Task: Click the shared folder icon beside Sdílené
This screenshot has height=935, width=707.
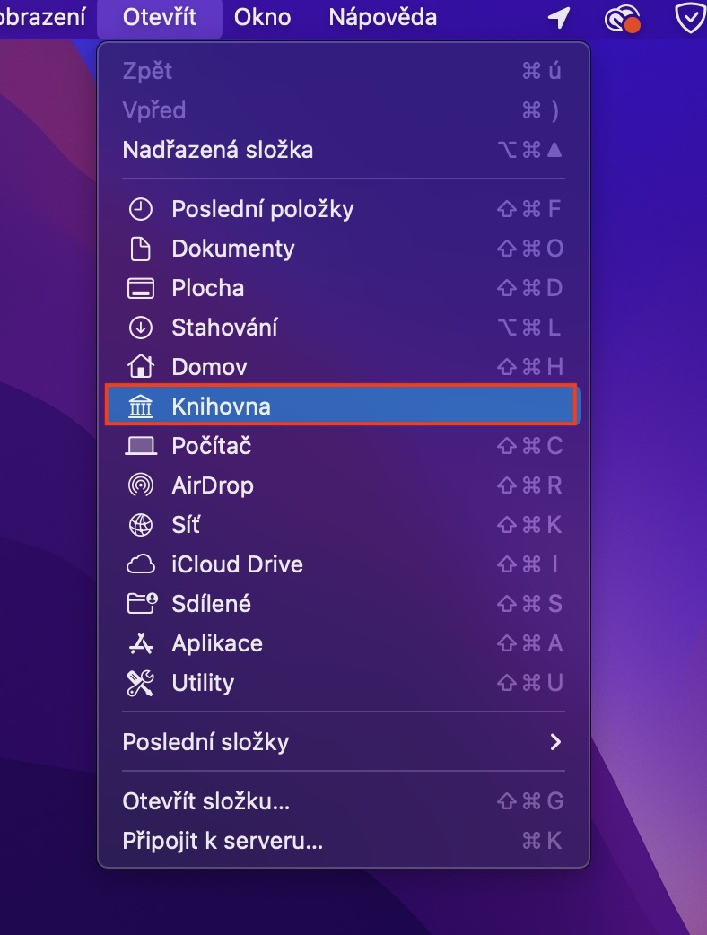Action: tap(141, 604)
